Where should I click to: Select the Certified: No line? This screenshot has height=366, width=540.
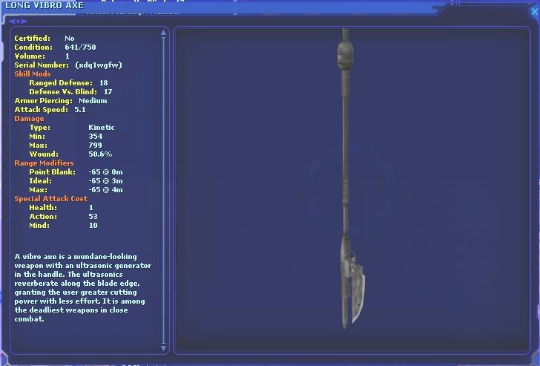coord(45,39)
